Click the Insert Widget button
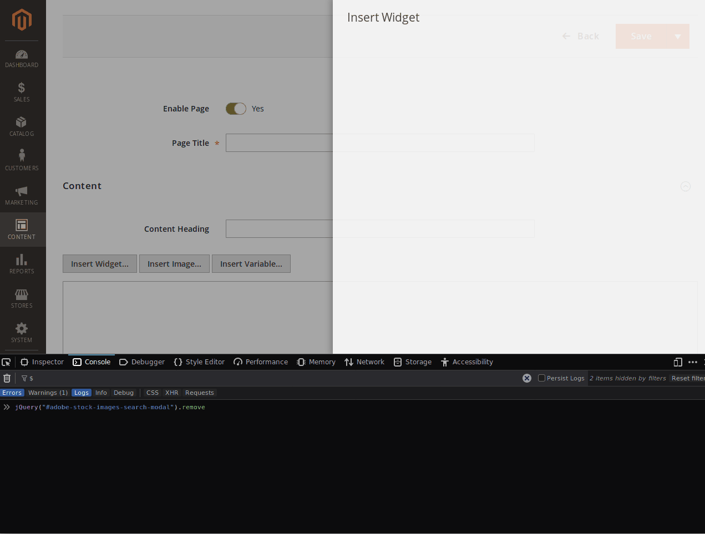This screenshot has width=705, height=534. coord(99,263)
